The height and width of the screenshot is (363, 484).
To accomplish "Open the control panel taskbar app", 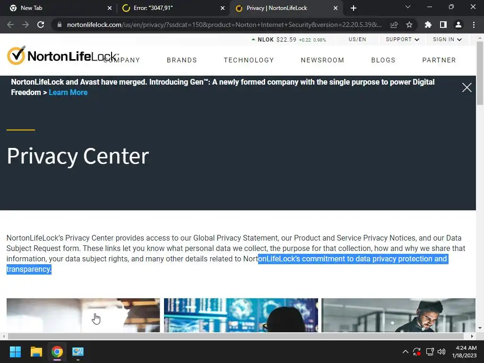I will click(x=78, y=352).
